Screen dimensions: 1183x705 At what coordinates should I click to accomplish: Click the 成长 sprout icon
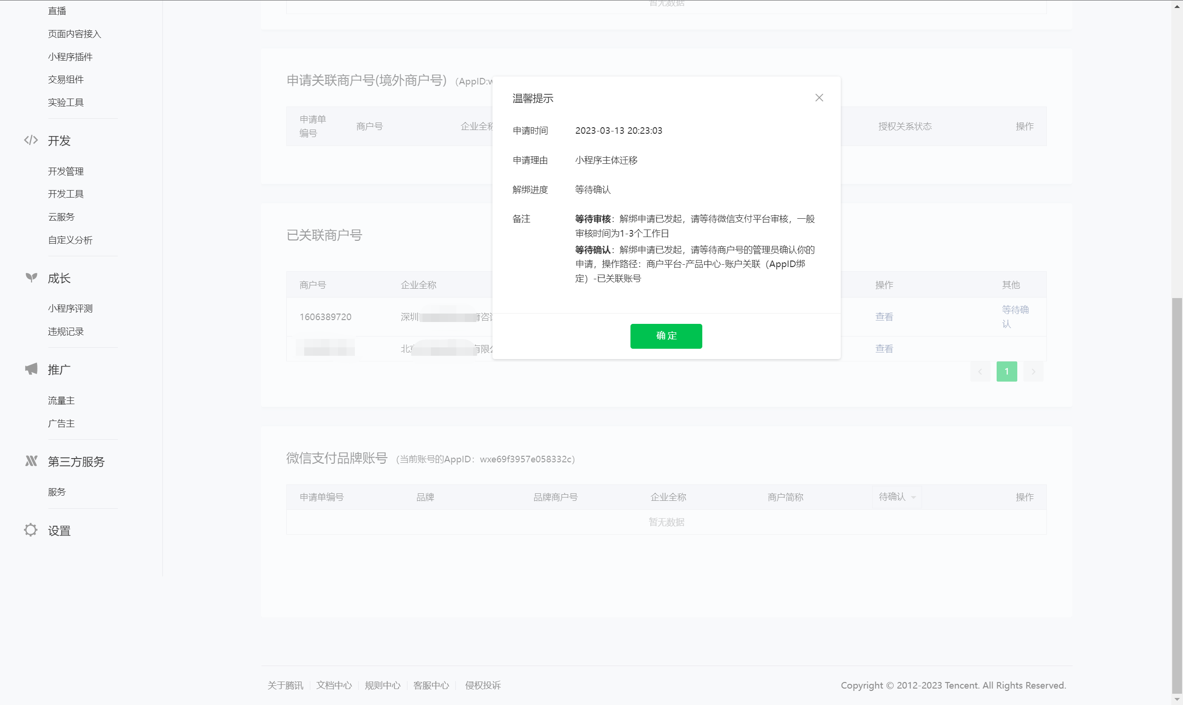[x=31, y=277]
